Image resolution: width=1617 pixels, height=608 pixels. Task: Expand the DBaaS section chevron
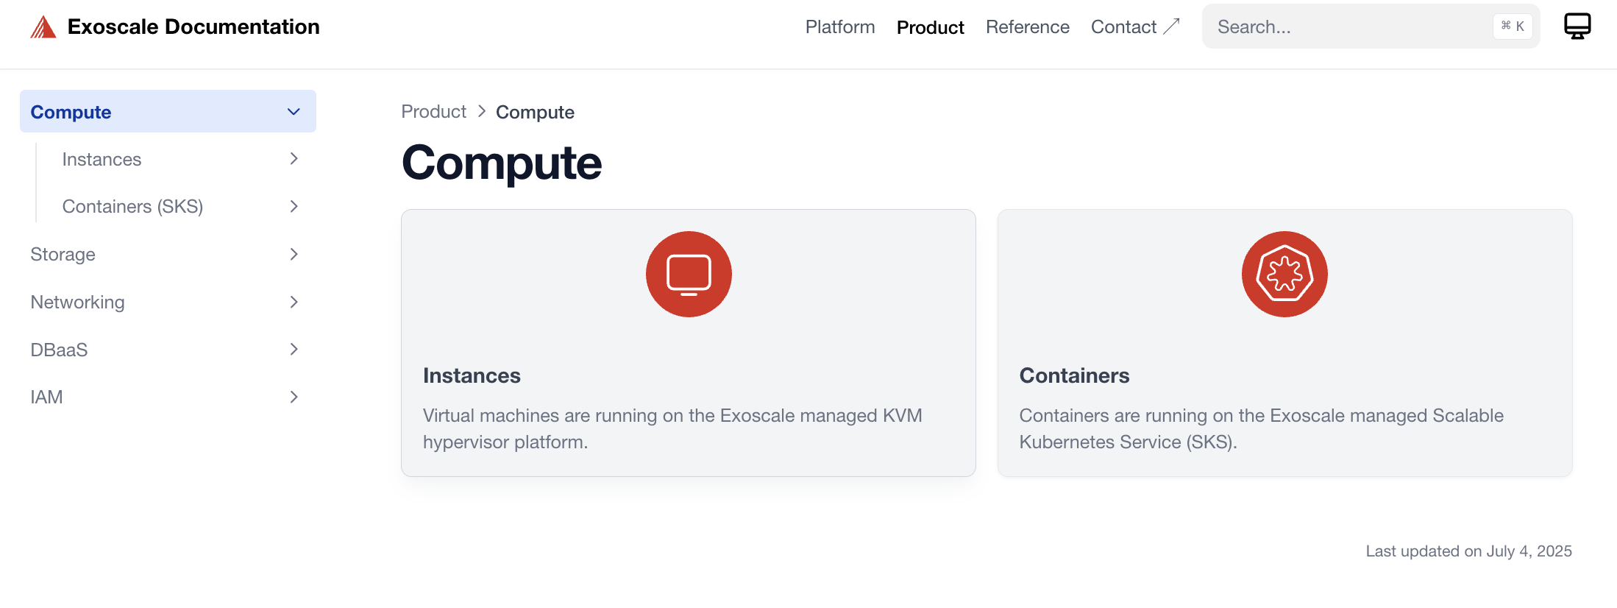point(294,350)
